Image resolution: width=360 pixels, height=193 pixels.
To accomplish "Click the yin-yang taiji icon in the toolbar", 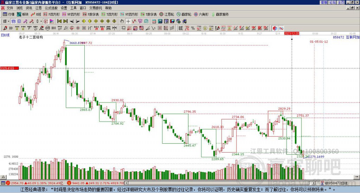I will (x=275, y=28).
